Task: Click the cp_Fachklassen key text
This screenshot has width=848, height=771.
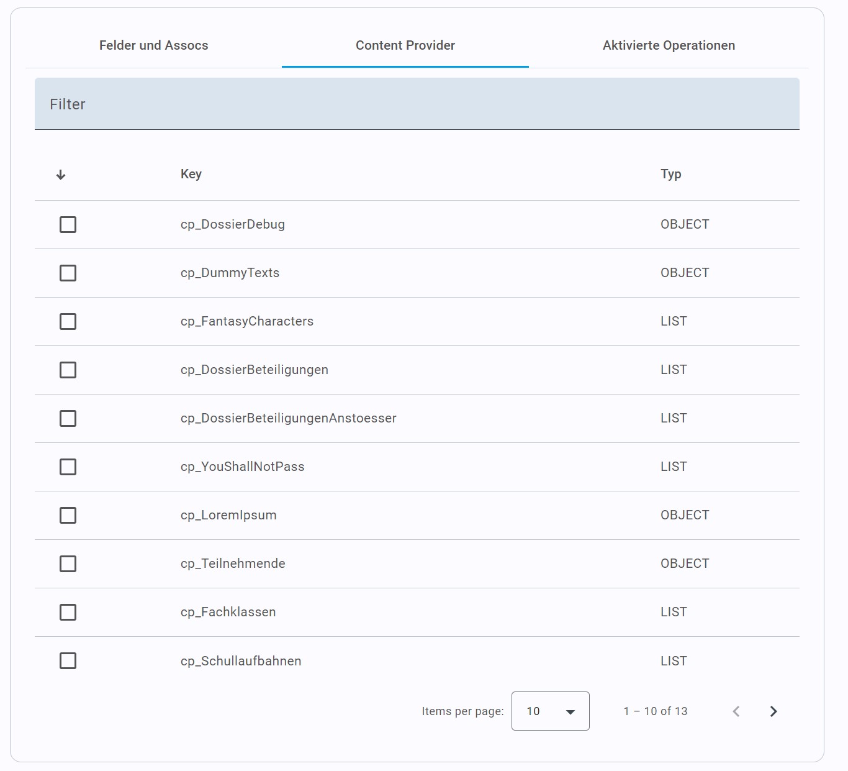Action: (228, 612)
